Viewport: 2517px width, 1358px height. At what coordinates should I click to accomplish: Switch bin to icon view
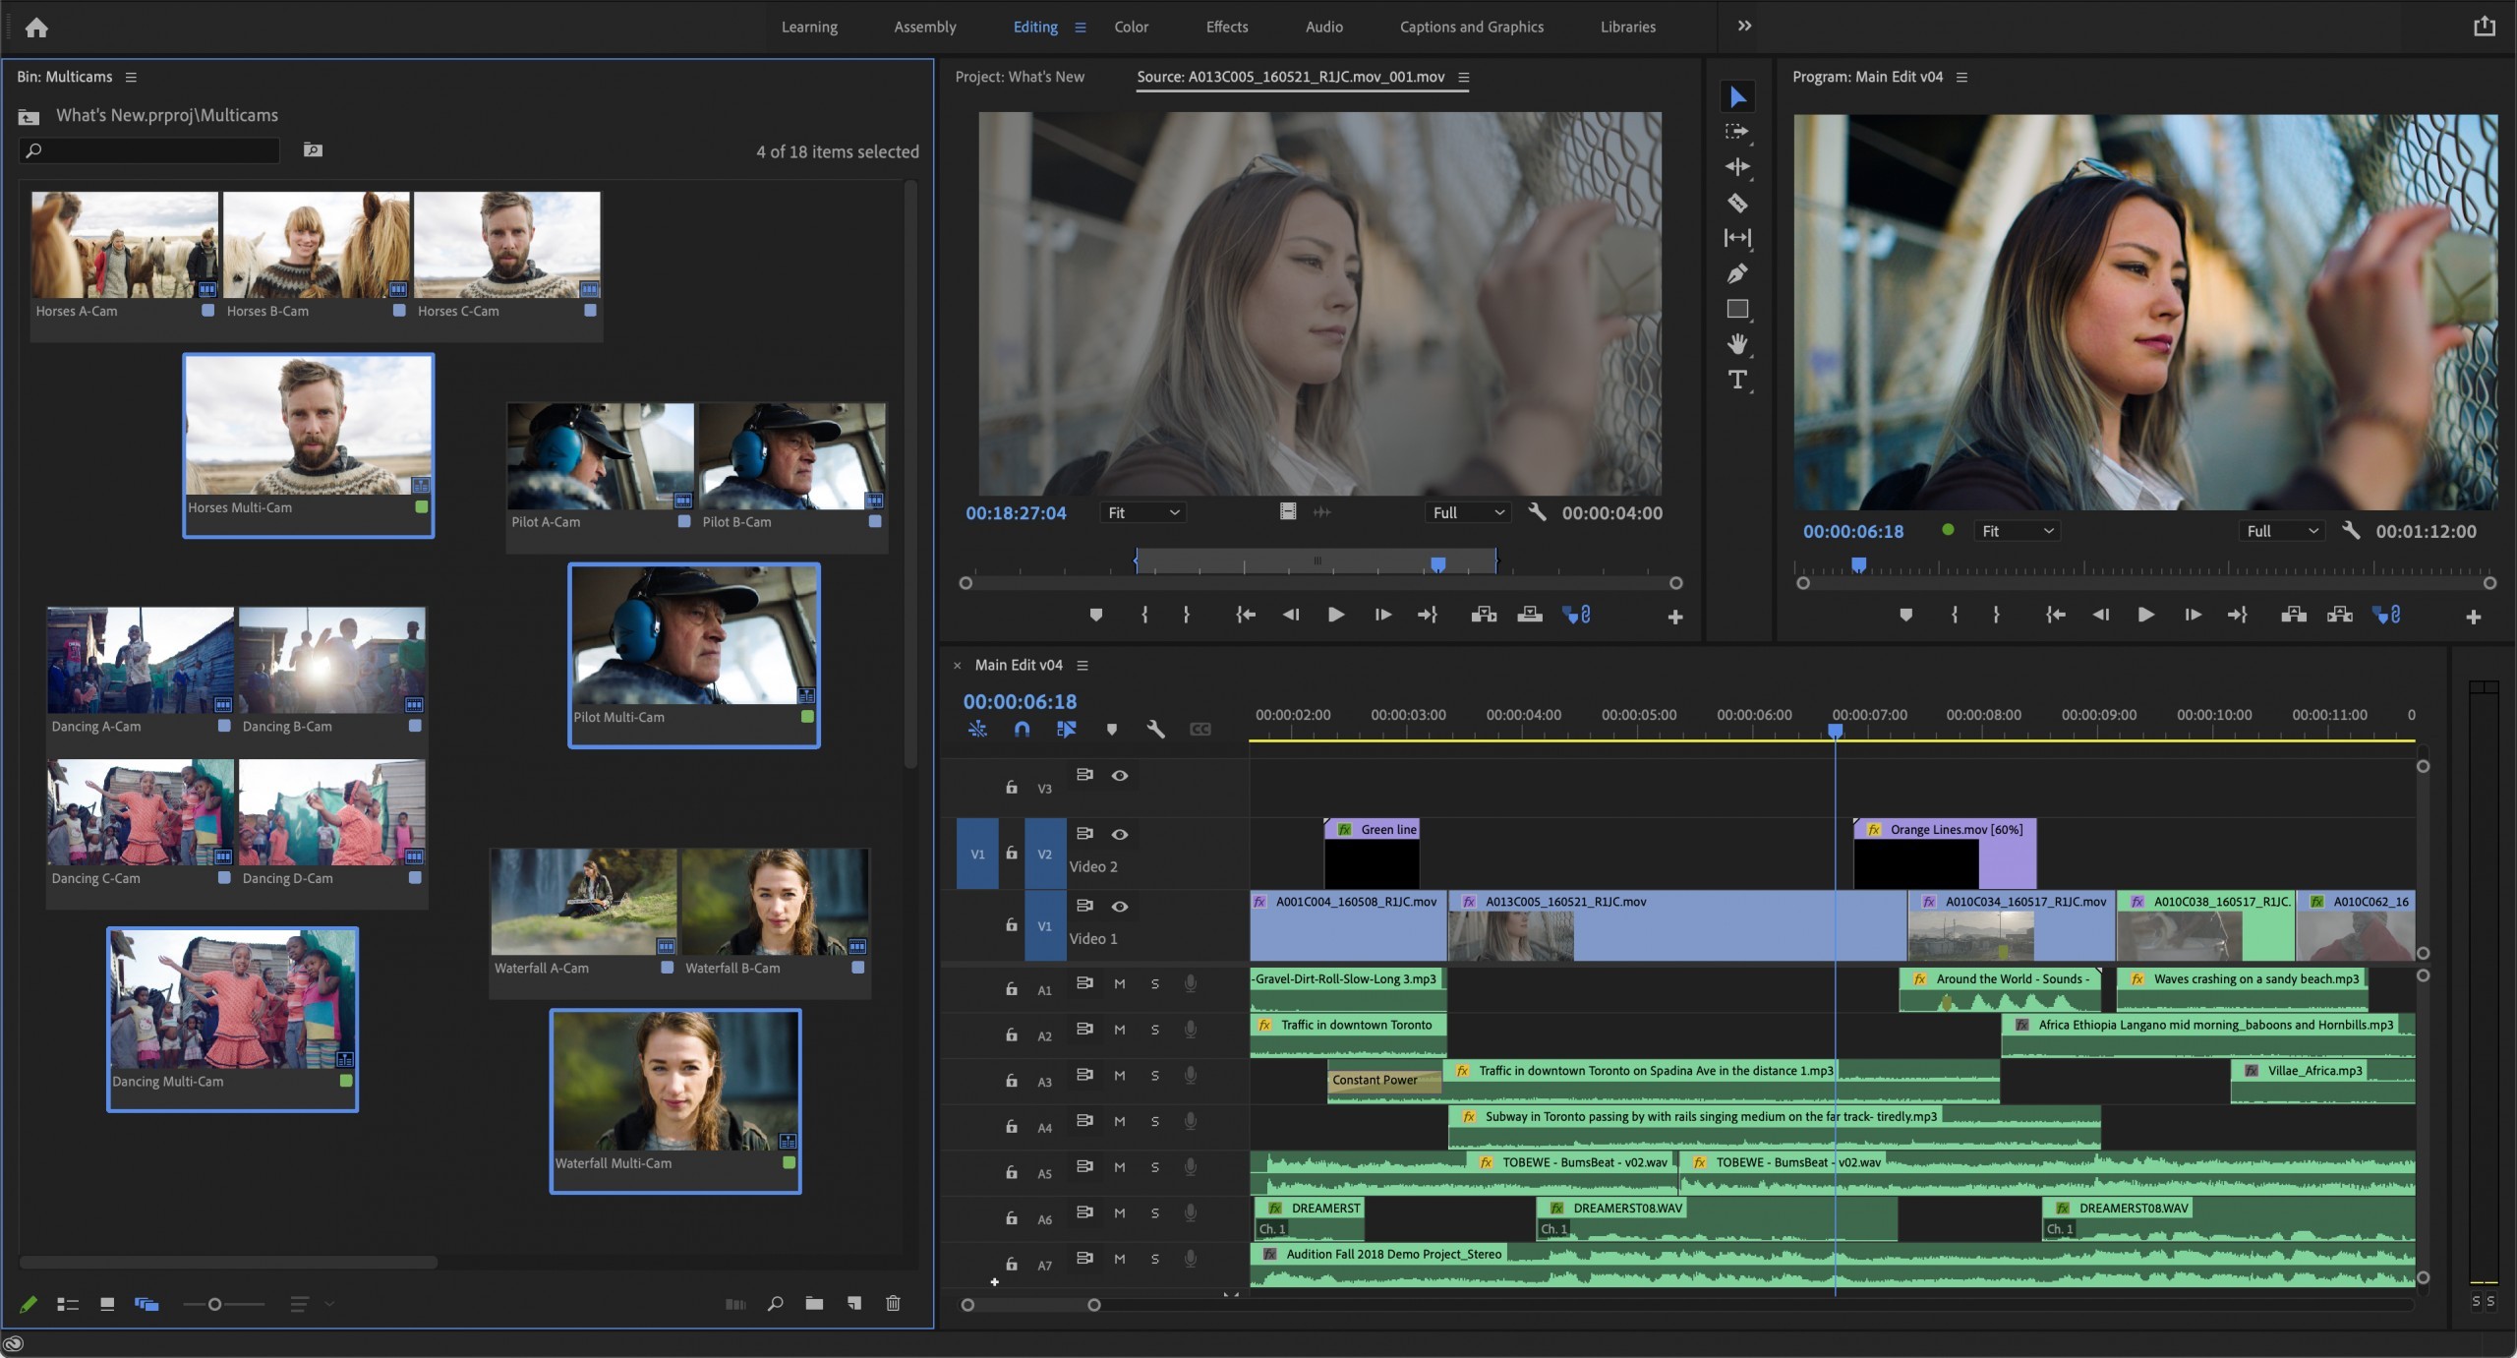(x=107, y=1304)
